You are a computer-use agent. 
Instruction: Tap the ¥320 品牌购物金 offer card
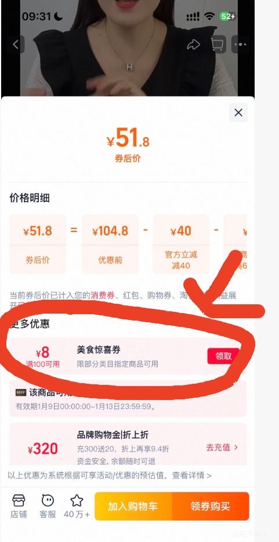128,445
